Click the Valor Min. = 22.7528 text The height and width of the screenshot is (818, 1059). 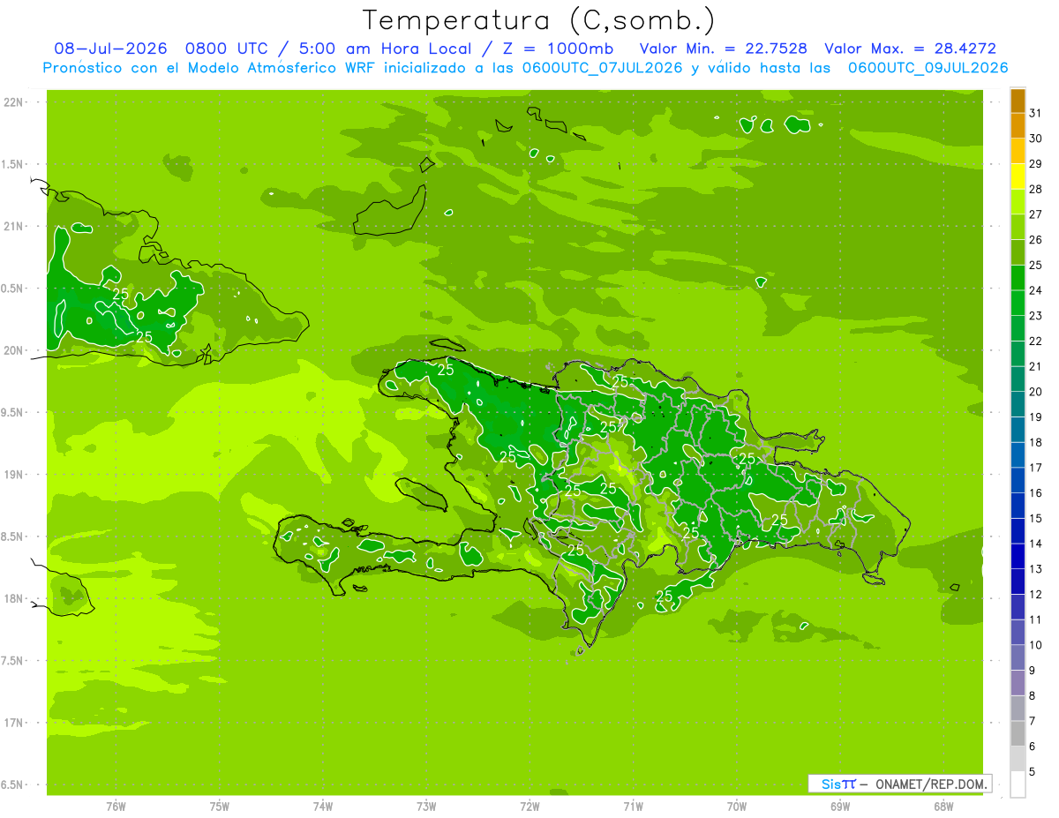[725, 49]
